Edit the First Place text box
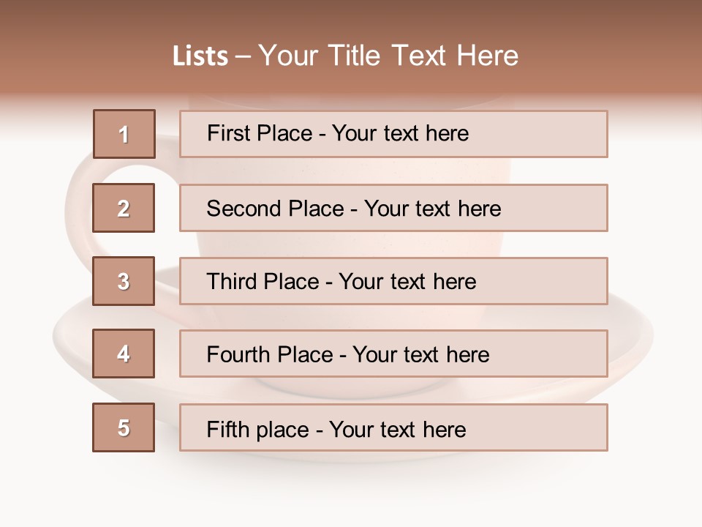The height and width of the screenshot is (527, 702). pyautogui.click(x=393, y=134)
